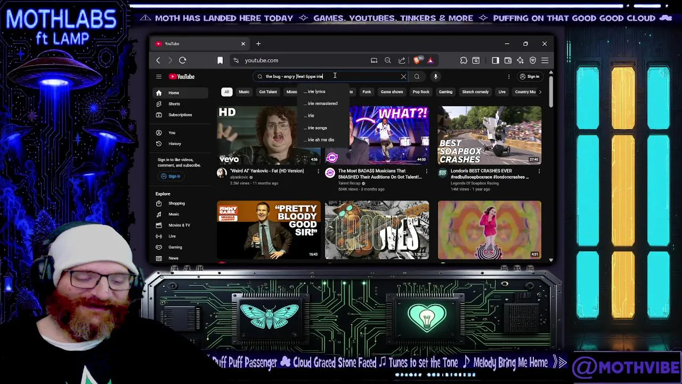Open Weird Al Yankovic Fat thumbnail
This screenshot has height=384, width=682.
click(x=269, y=135)
